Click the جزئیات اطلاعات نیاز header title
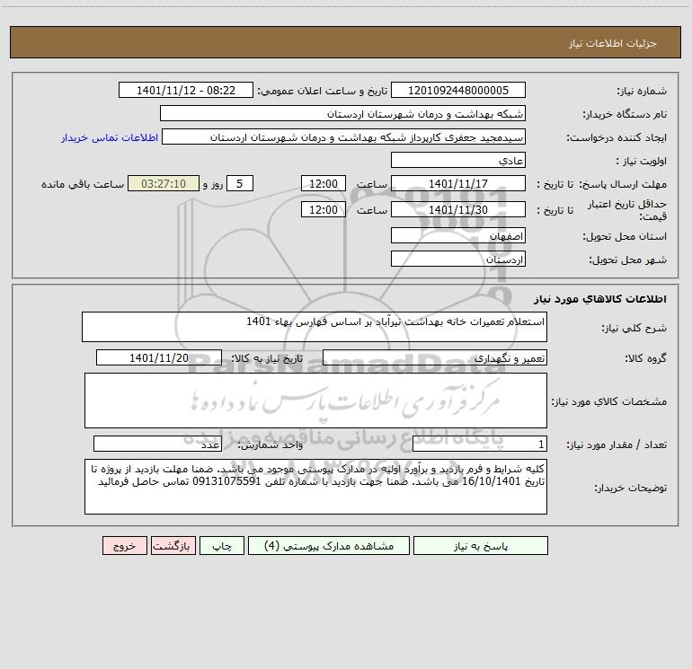Viewport: 692px width, 669px height. pyautogui.click(x=612, y=43)
